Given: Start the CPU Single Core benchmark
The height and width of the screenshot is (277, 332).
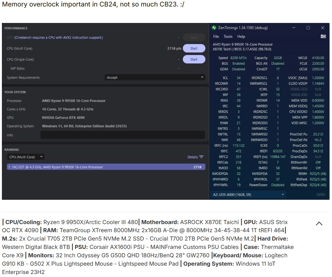Looking at the screenshot, I should (194, 59).
